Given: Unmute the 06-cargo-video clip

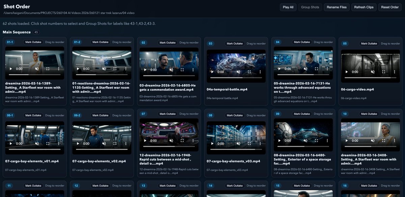Looking at the screenshot, I should [373, 72].
